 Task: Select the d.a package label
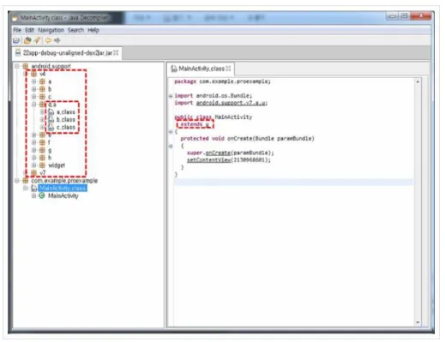pyautogui.click(x=52, y=105)
